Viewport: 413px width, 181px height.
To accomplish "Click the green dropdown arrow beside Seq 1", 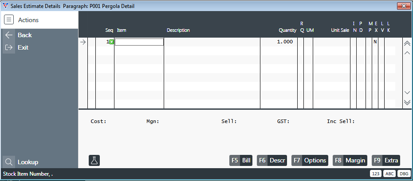I will (x=112, y=42).
